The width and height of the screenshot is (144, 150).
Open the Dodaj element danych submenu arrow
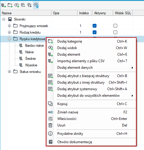(132, 68)
